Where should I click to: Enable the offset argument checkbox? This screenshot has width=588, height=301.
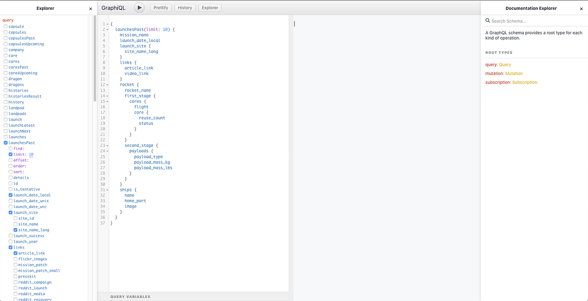(x=10, y=160)
